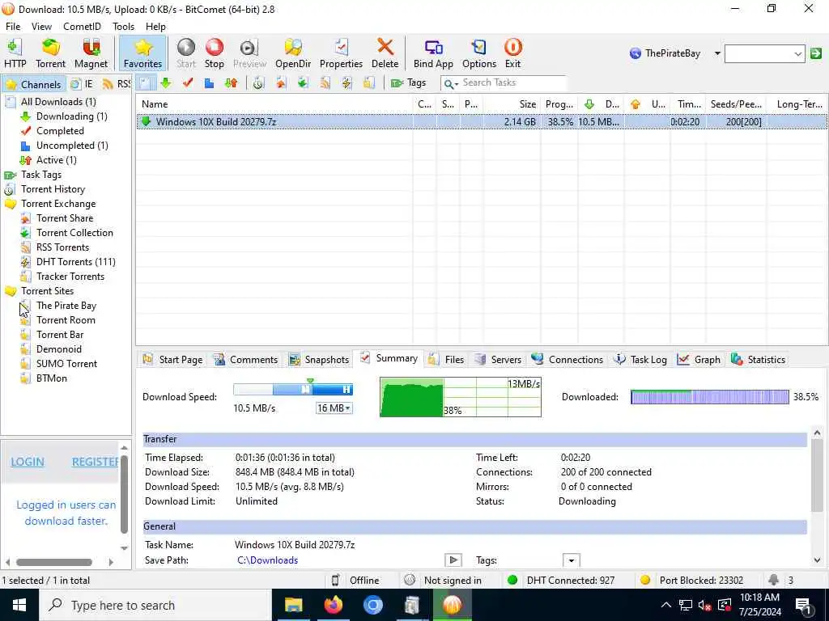829x621 pixels.
Task: Open the Statistics tab
Action: pos(758,360)
